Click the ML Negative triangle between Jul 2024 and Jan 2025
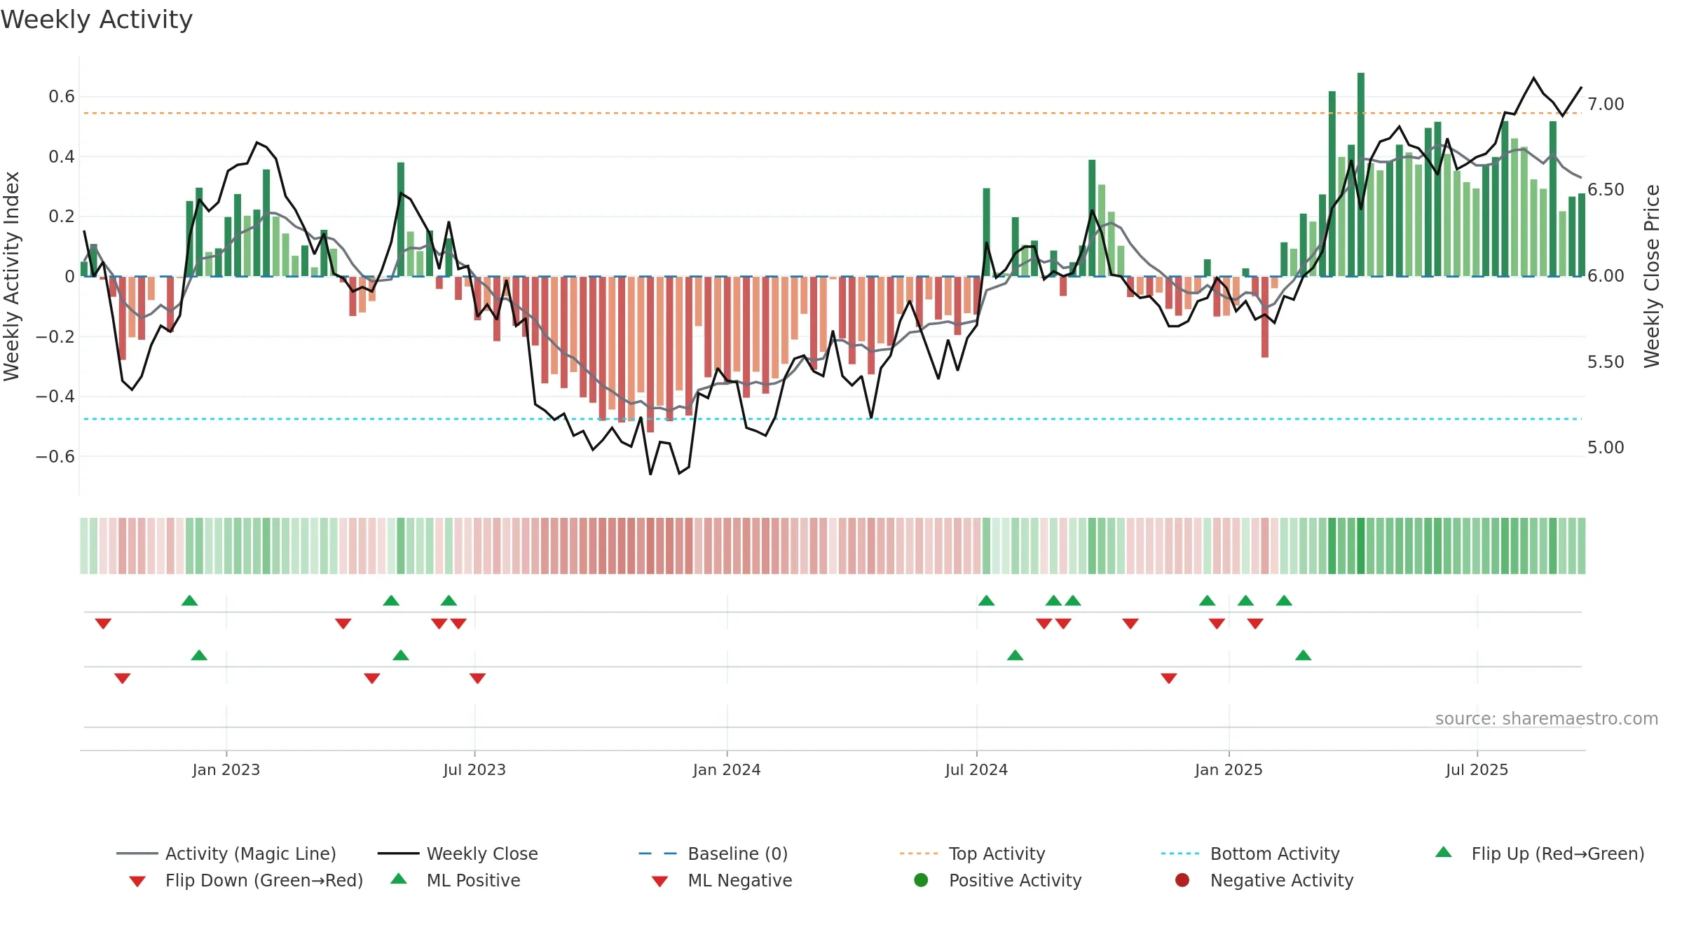This screenshot has height=946, width=1682. (1168, 678)
